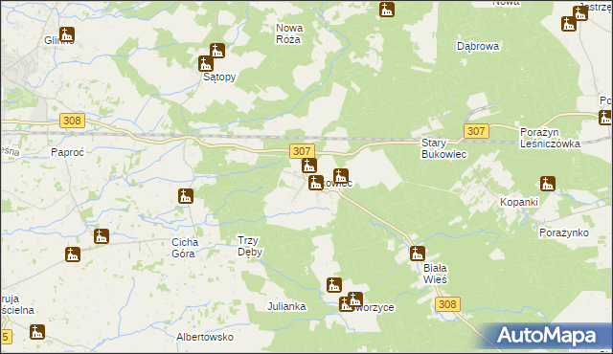
Task: Click the church icon near Glinno
Action: (67, 34)
